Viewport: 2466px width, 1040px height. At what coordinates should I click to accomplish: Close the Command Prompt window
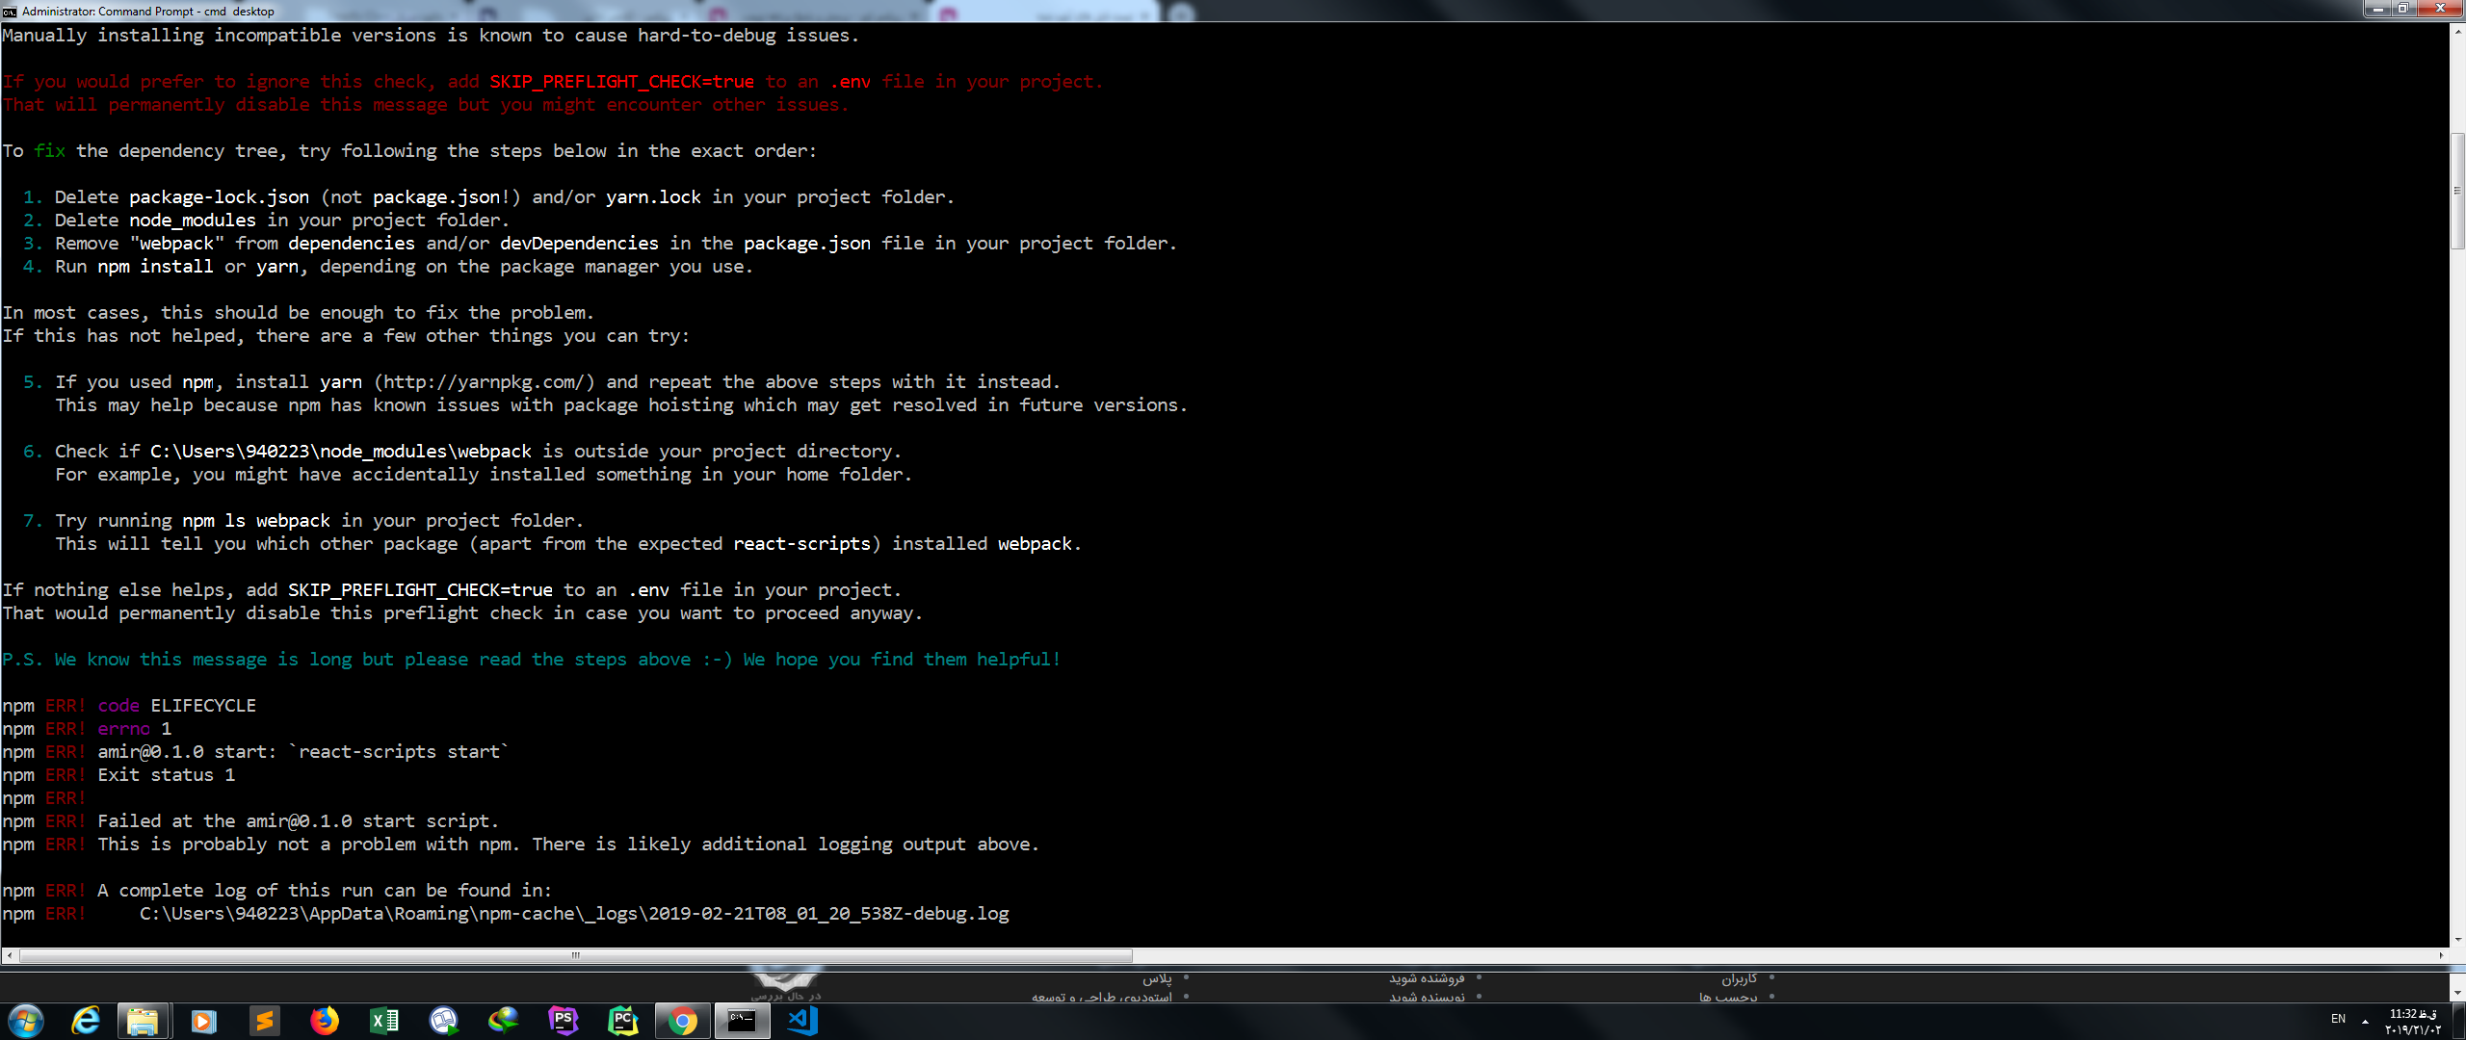tap(2440, 9)
